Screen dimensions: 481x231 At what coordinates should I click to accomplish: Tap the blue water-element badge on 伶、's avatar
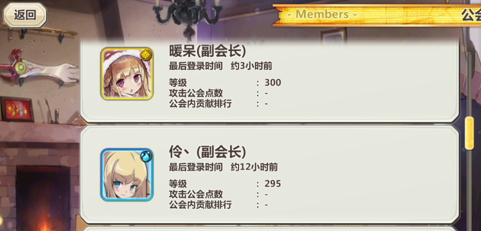point(146,156)
